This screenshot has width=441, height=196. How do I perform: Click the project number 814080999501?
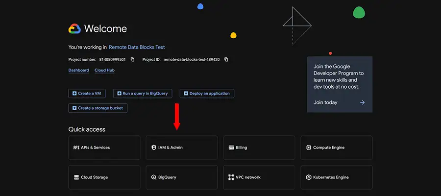(113, 60)
